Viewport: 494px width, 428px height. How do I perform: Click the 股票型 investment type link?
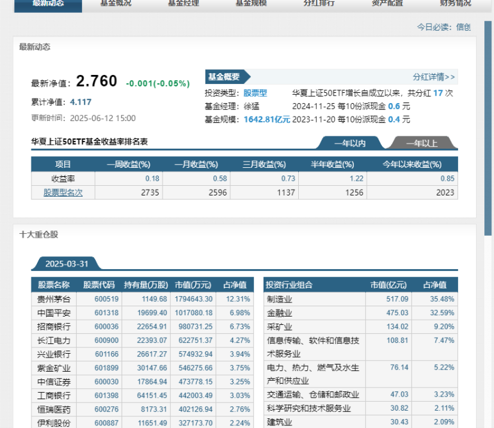click(255, 93)
